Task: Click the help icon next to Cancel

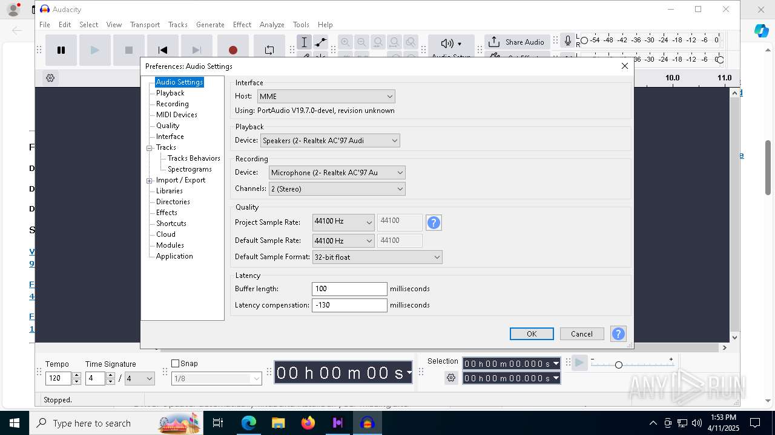Action: 618,334
